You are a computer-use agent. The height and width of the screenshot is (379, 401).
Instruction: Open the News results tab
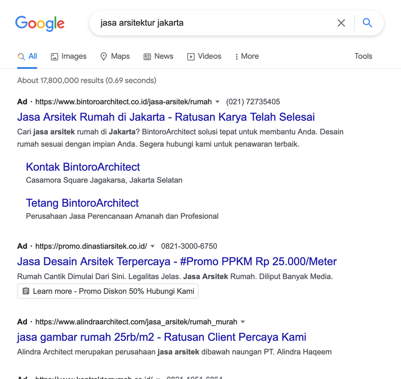click(159, 56)
